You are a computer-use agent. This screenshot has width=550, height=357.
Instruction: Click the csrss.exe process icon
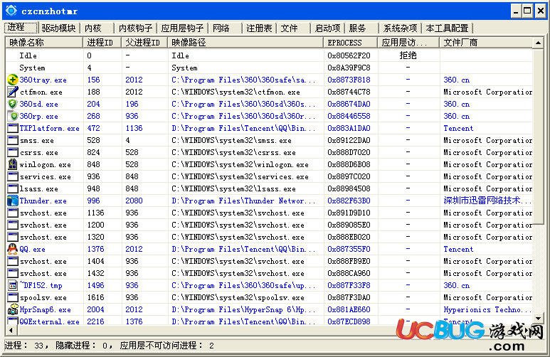[x=13, y=152]
